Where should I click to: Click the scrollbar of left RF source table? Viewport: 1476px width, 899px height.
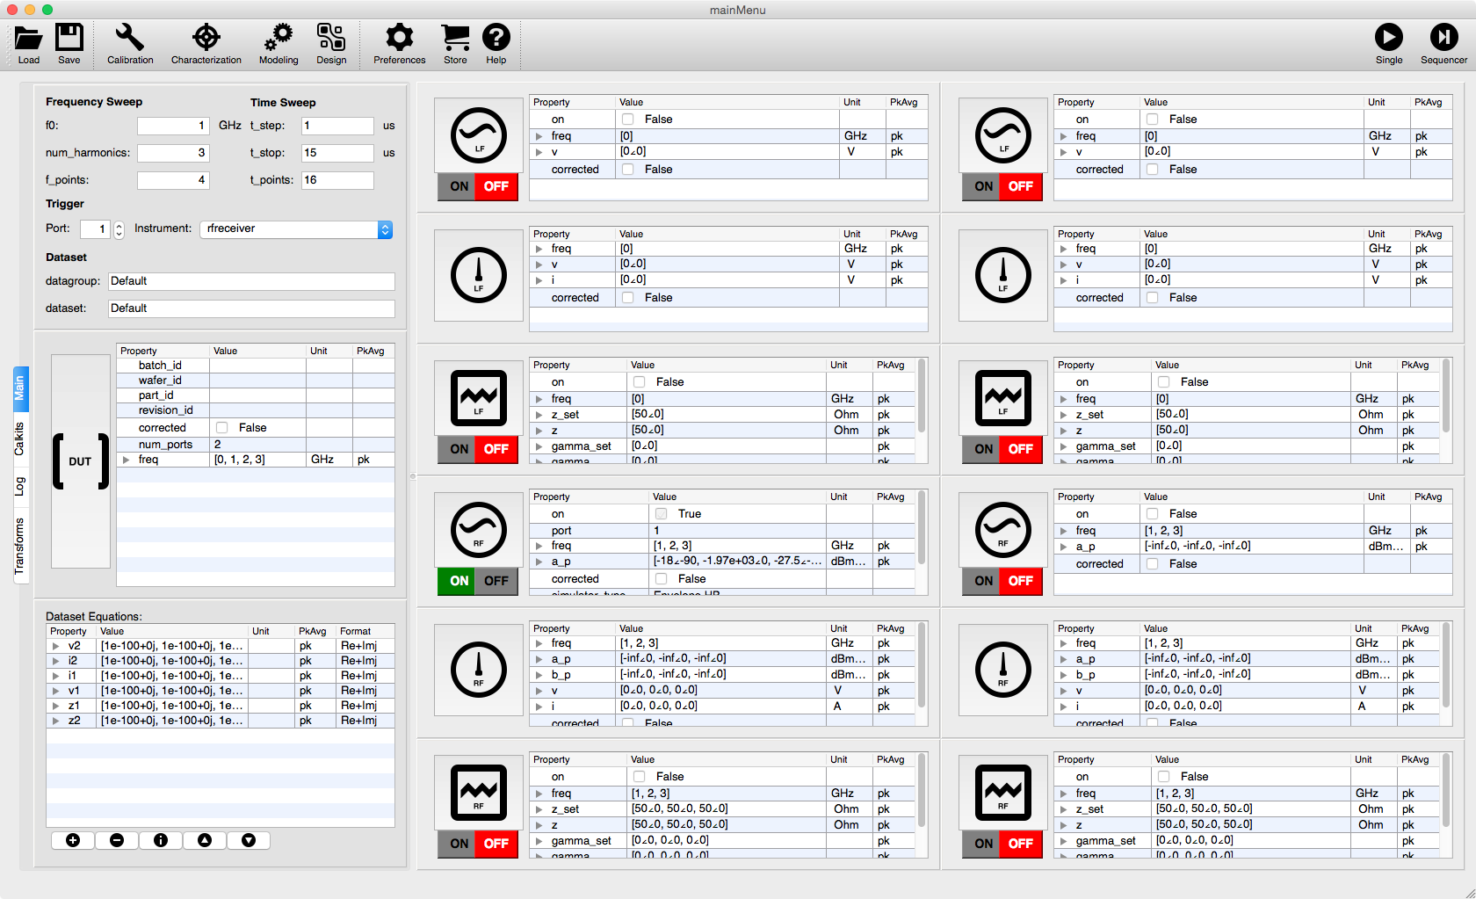coord(922,527)
